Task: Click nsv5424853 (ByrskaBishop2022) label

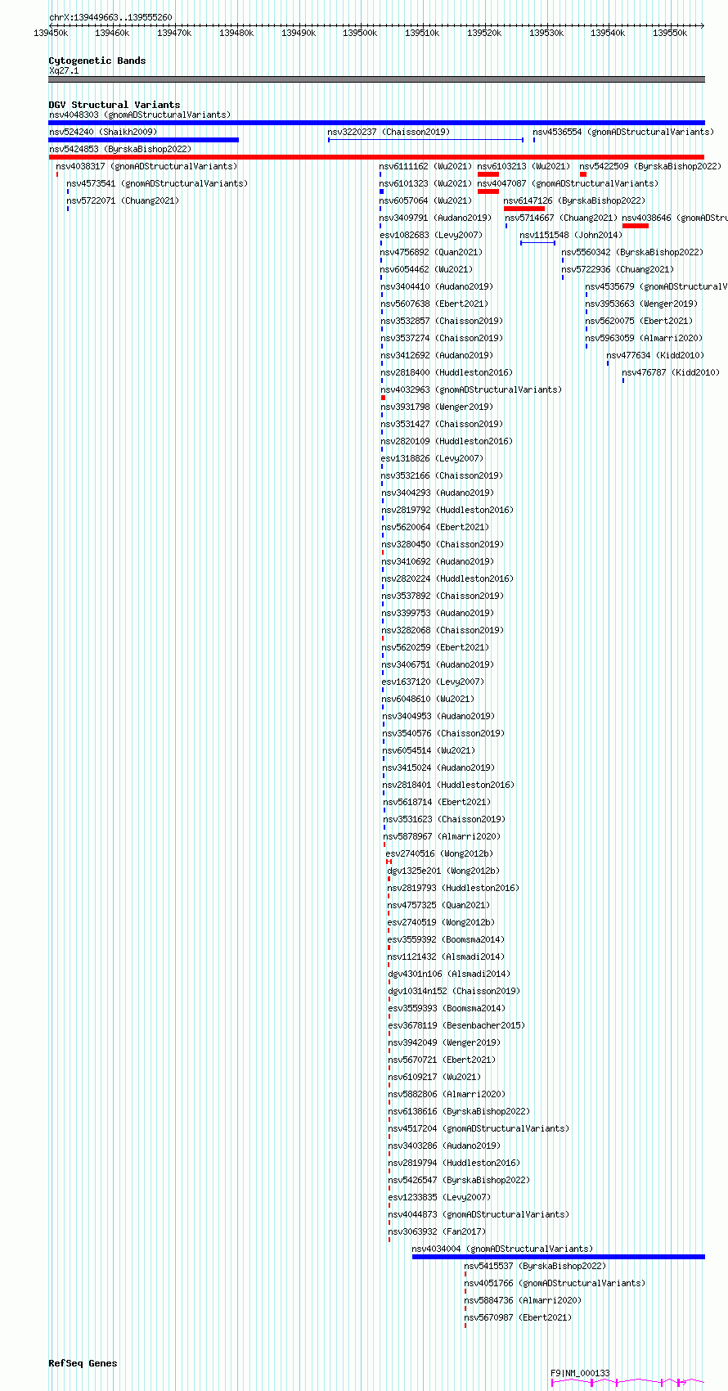Action: pos(120,149)
